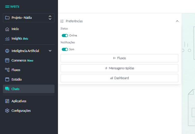Open the Projeto - Nádia project selector

click(x=29, y=18)
